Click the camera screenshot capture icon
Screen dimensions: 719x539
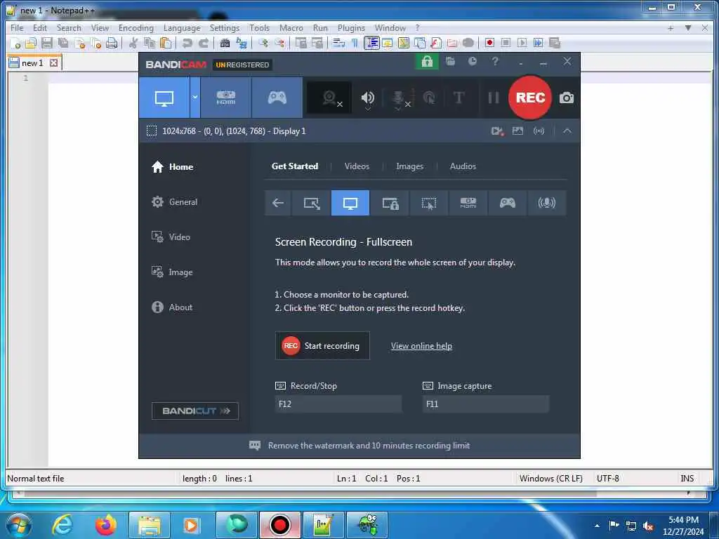pos(567,98)
